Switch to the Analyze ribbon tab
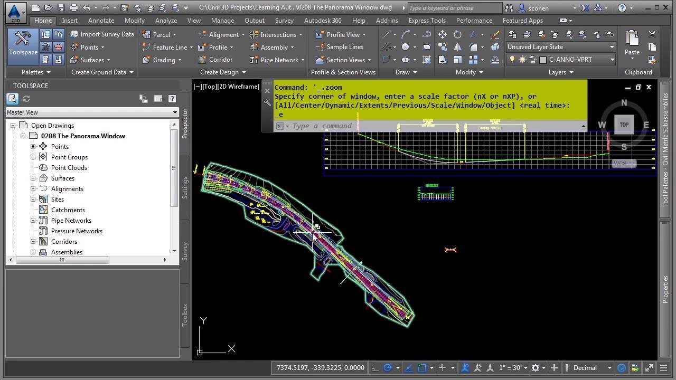This screenshot has width=676, height=380. click(x=166, y=20)
